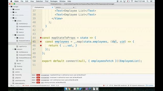
Task: Open the Selection menu
Action: 39,1
